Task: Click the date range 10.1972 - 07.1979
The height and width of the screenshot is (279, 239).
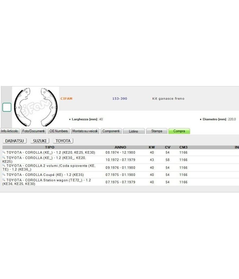Action: [120, 160]
